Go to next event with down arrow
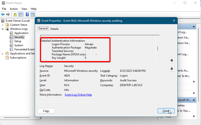The height and width of the screenshot is (125, 201). pos(172,69)
